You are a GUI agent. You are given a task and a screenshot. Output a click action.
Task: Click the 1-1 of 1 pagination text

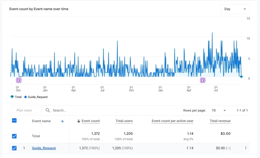coord(242,110)
